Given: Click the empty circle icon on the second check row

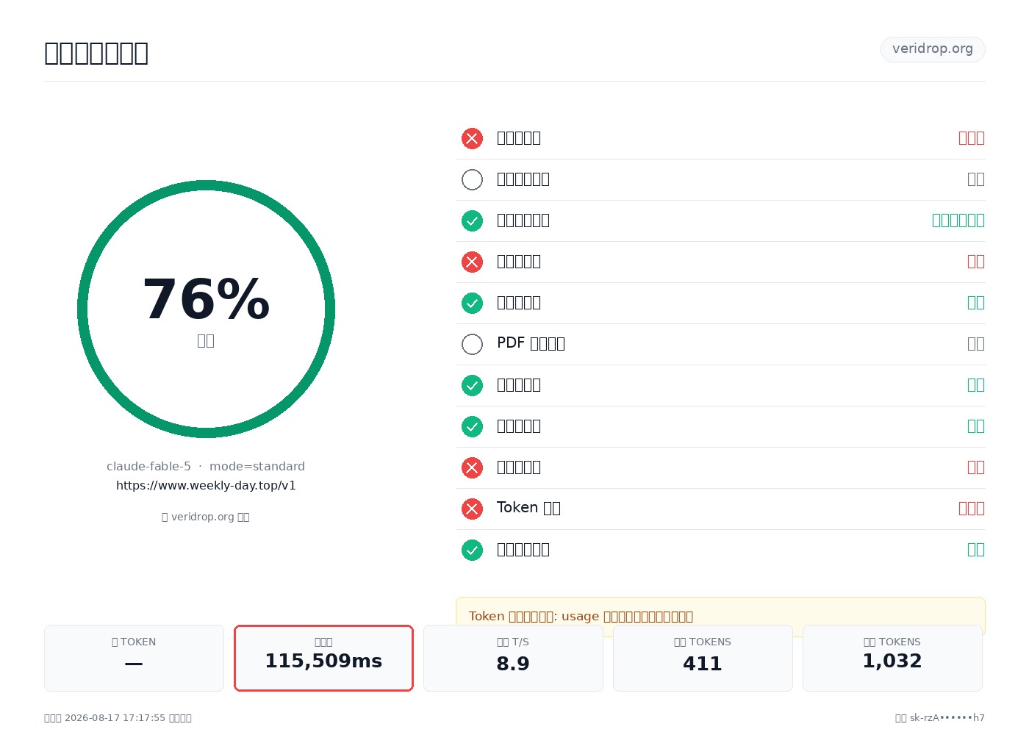Looking at the screenshot, I should [x=472, y=179].
